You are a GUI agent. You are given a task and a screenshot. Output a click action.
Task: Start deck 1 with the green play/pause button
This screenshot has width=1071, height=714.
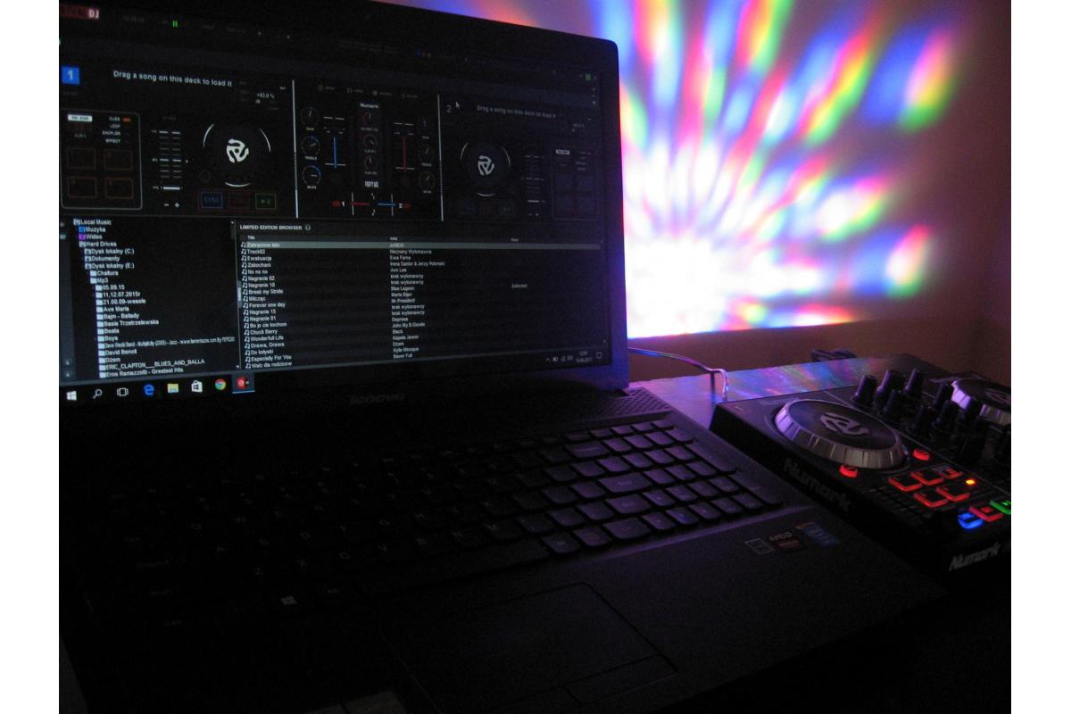coord(265,201)
